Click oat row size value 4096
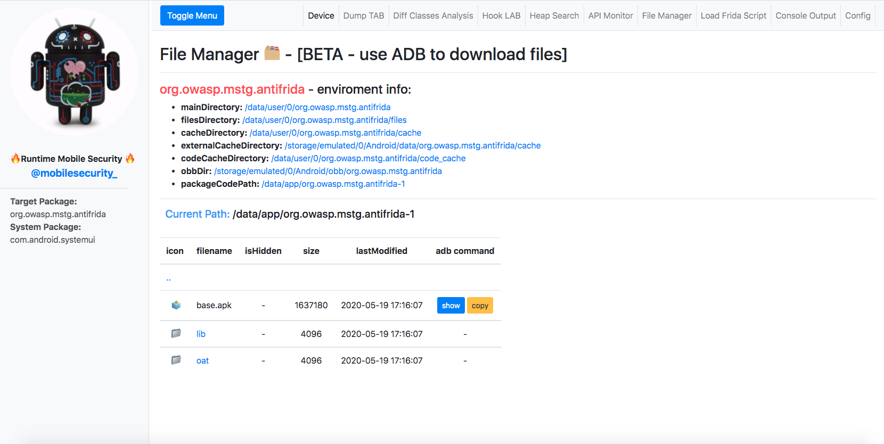The image size is (884, 444). 311,360
